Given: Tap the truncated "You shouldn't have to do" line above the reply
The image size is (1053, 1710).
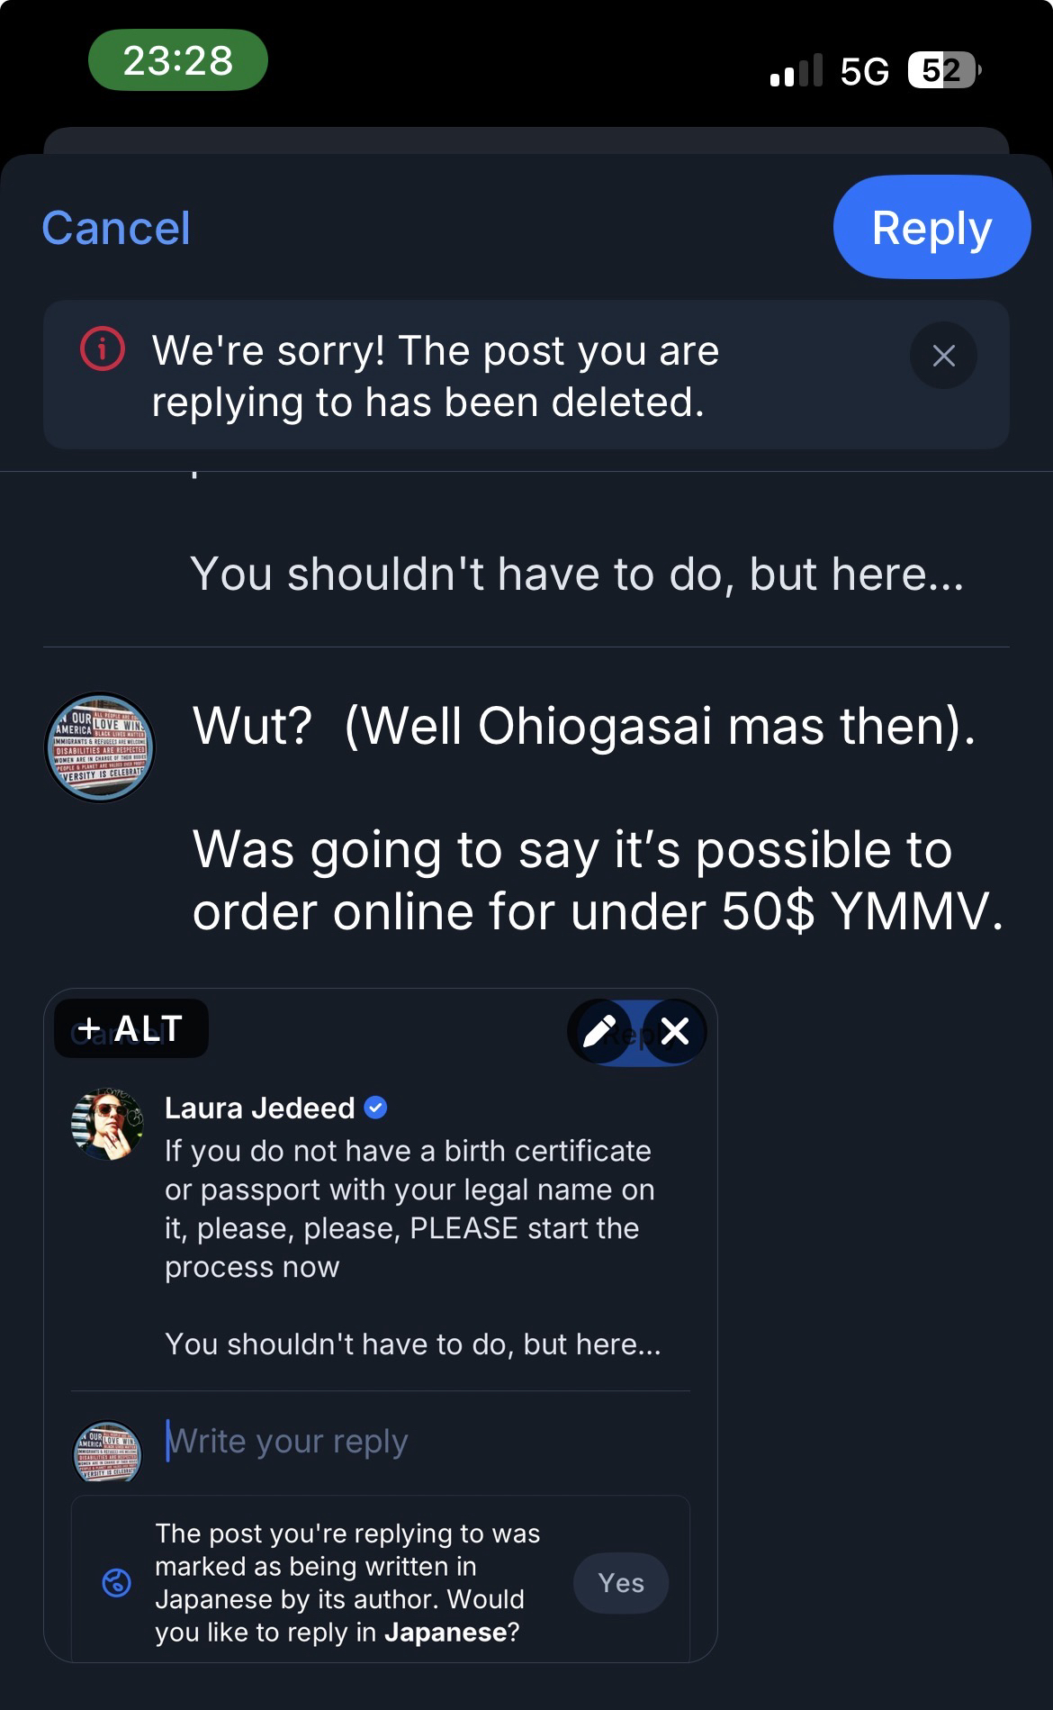Looking at the screenshot, I should (x=576, y=574).
